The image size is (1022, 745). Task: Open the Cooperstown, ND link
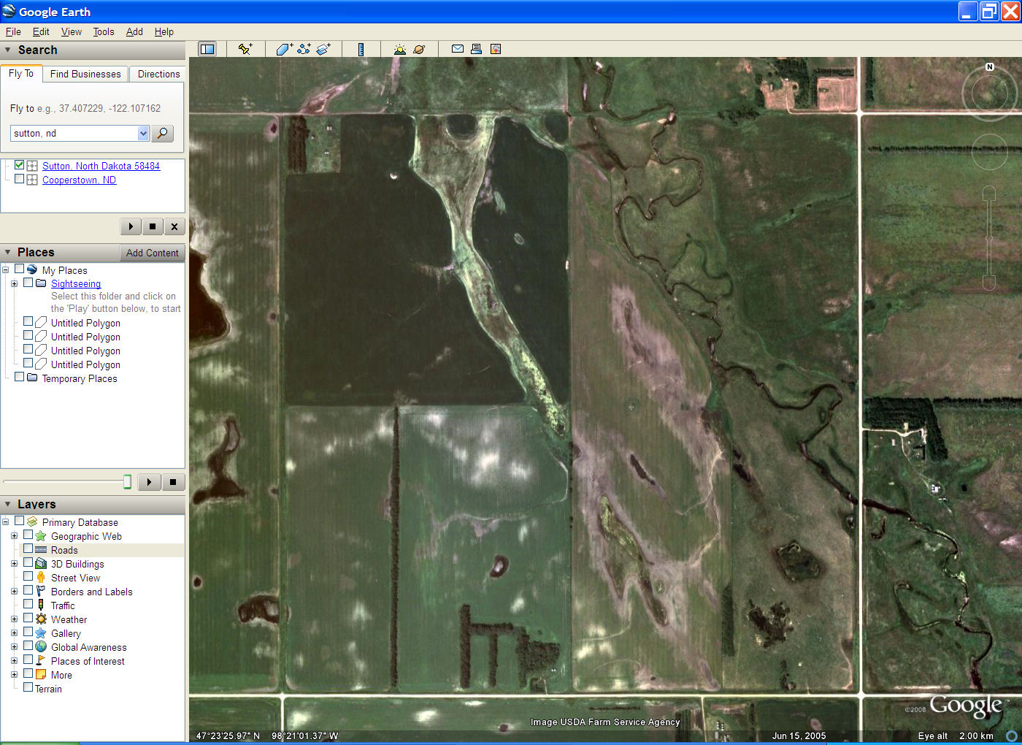point(79,180)
